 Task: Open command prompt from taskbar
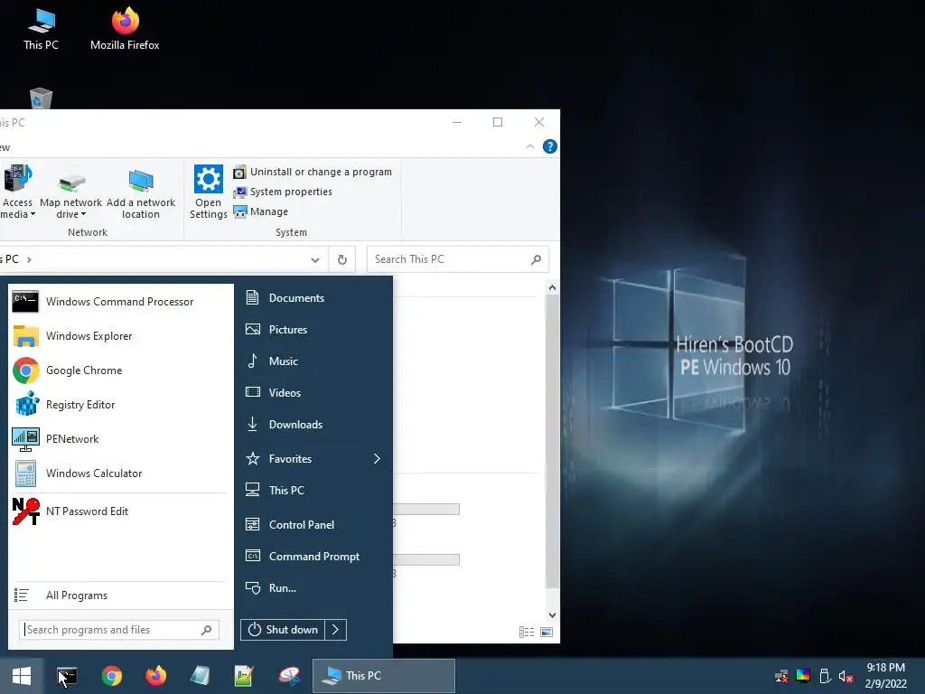67,676
